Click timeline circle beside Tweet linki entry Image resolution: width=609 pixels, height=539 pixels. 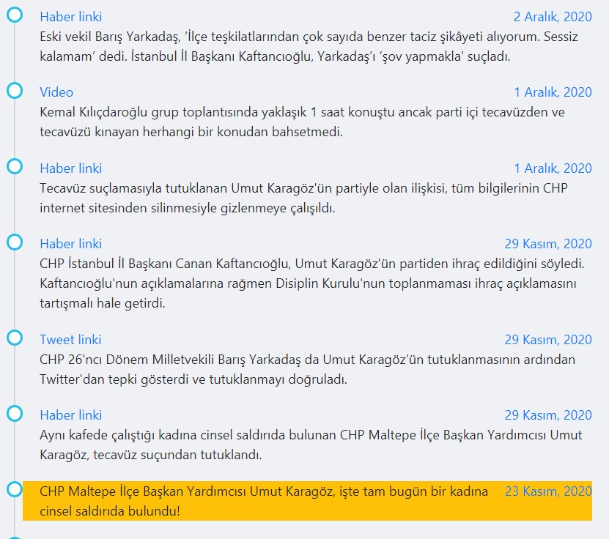coord(15,338)
